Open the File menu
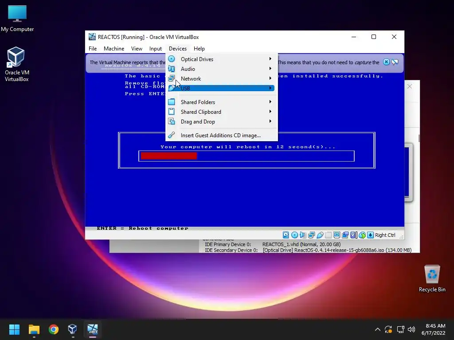 point(93,49)
